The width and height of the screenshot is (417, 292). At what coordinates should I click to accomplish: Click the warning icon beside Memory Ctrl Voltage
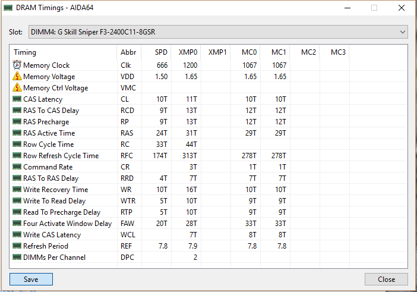click(17, 87)
